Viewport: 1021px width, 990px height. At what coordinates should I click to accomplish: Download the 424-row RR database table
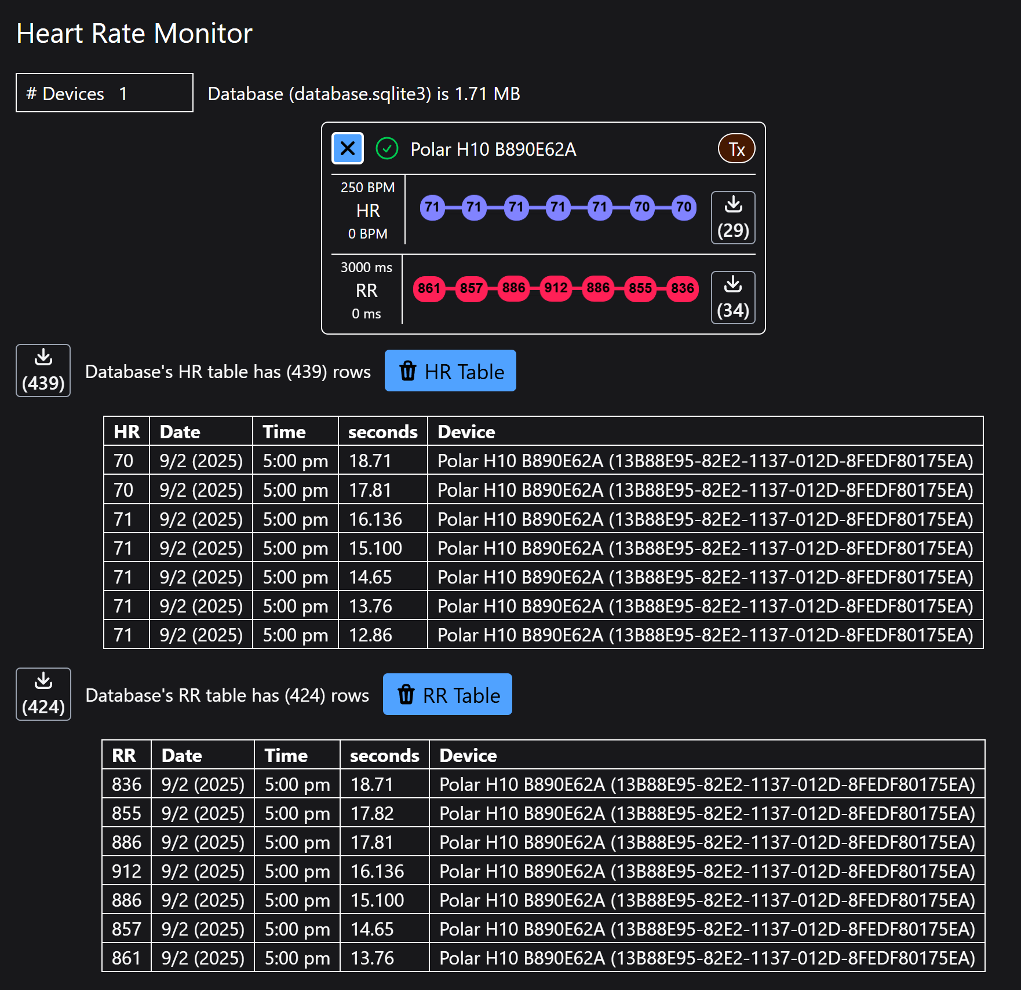pyautogui.click(x=43, y=694)
